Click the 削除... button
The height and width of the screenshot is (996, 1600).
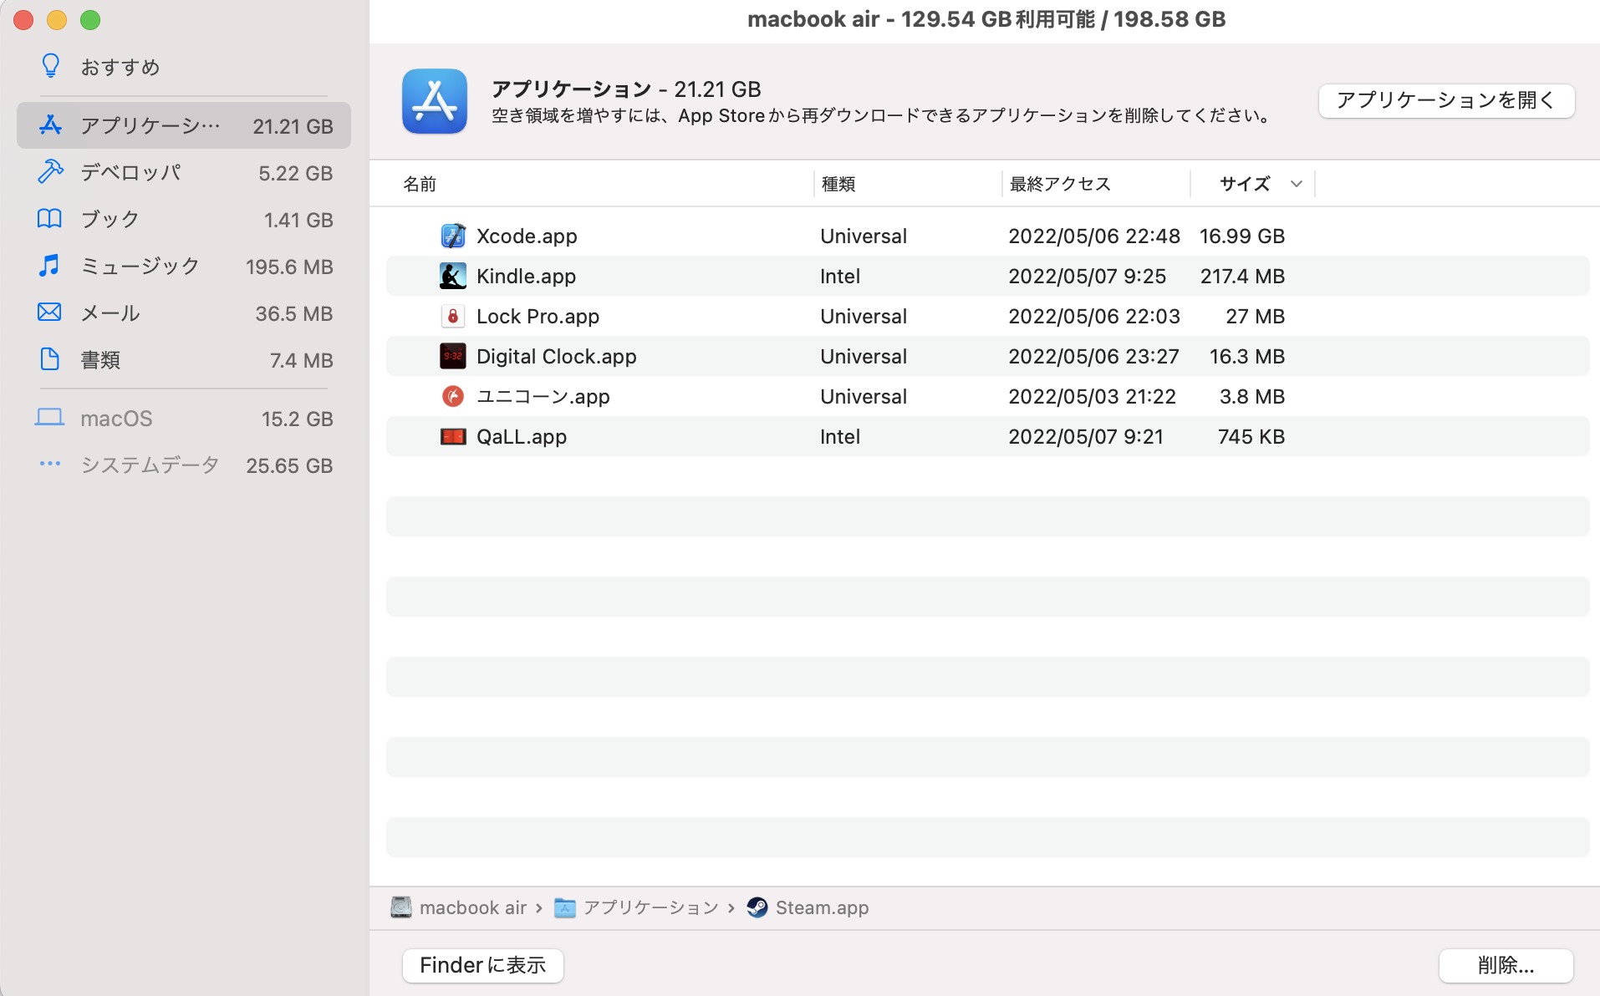point(1506,965)
